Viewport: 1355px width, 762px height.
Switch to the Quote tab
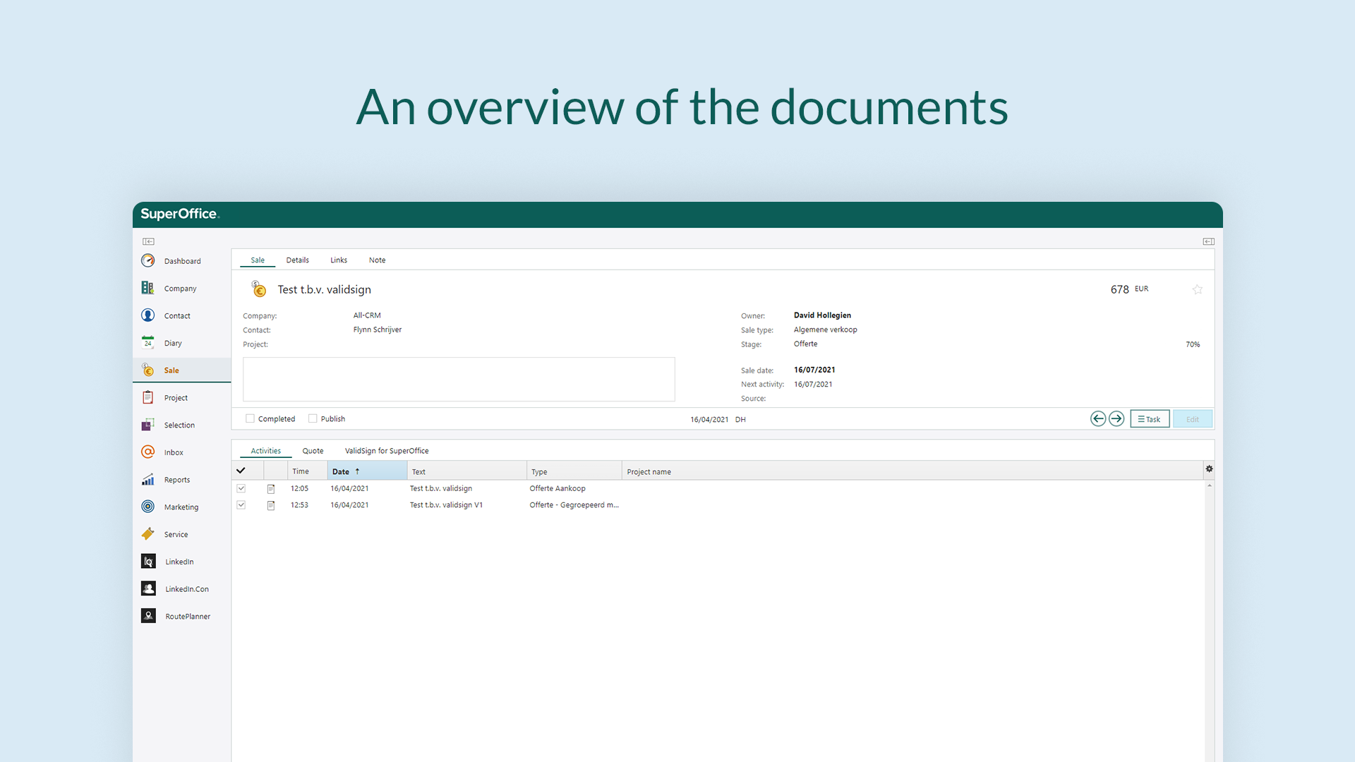click(313, 451)
